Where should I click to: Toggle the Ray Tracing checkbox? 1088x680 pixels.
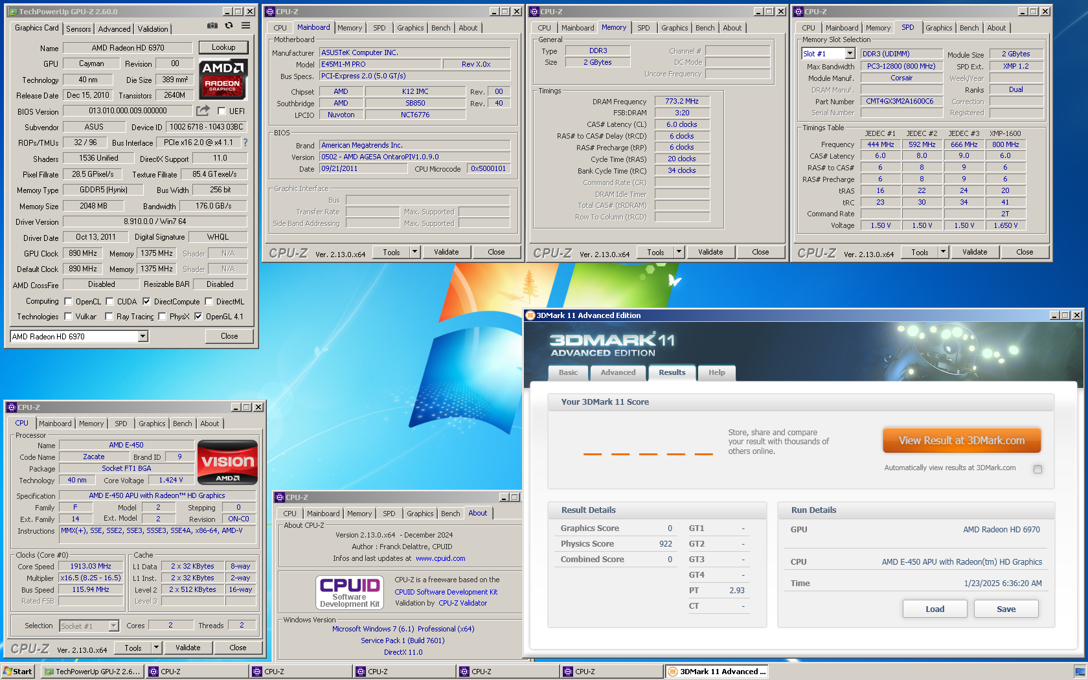pyautogui.click(x=109, y=317)
